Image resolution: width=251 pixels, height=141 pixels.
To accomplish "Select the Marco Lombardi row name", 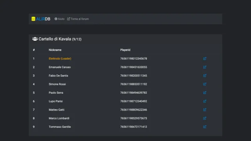I will (x=59, y=118).
